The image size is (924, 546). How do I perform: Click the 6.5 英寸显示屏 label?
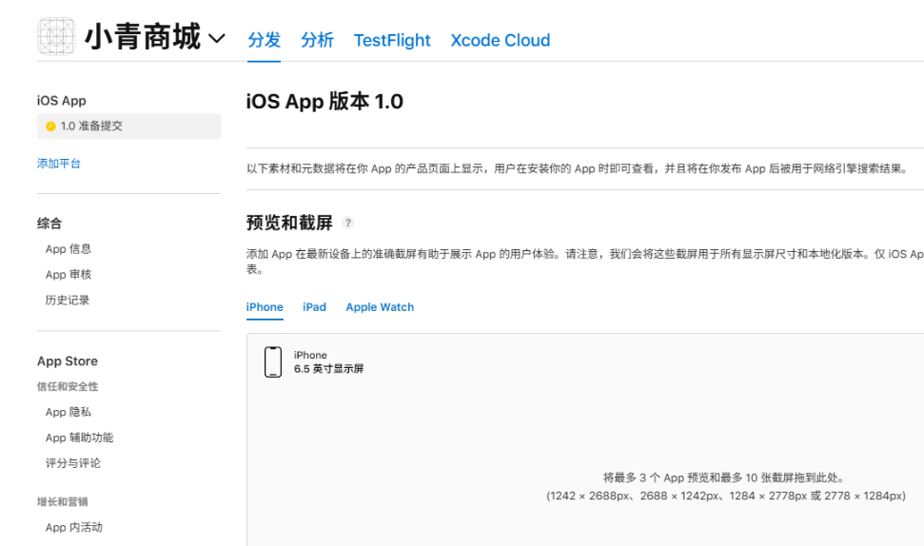point(329,369)
